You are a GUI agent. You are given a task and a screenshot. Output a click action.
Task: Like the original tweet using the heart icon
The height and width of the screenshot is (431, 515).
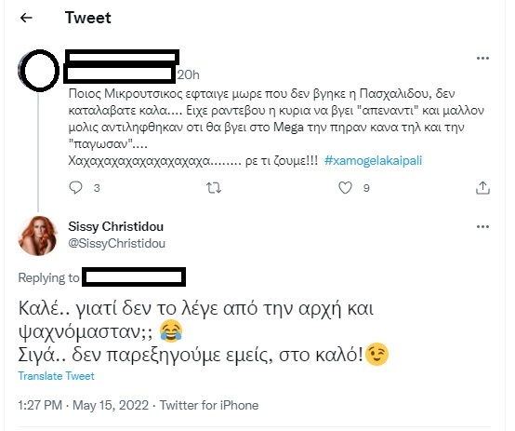pyautogui.click(x=345, y=188)
